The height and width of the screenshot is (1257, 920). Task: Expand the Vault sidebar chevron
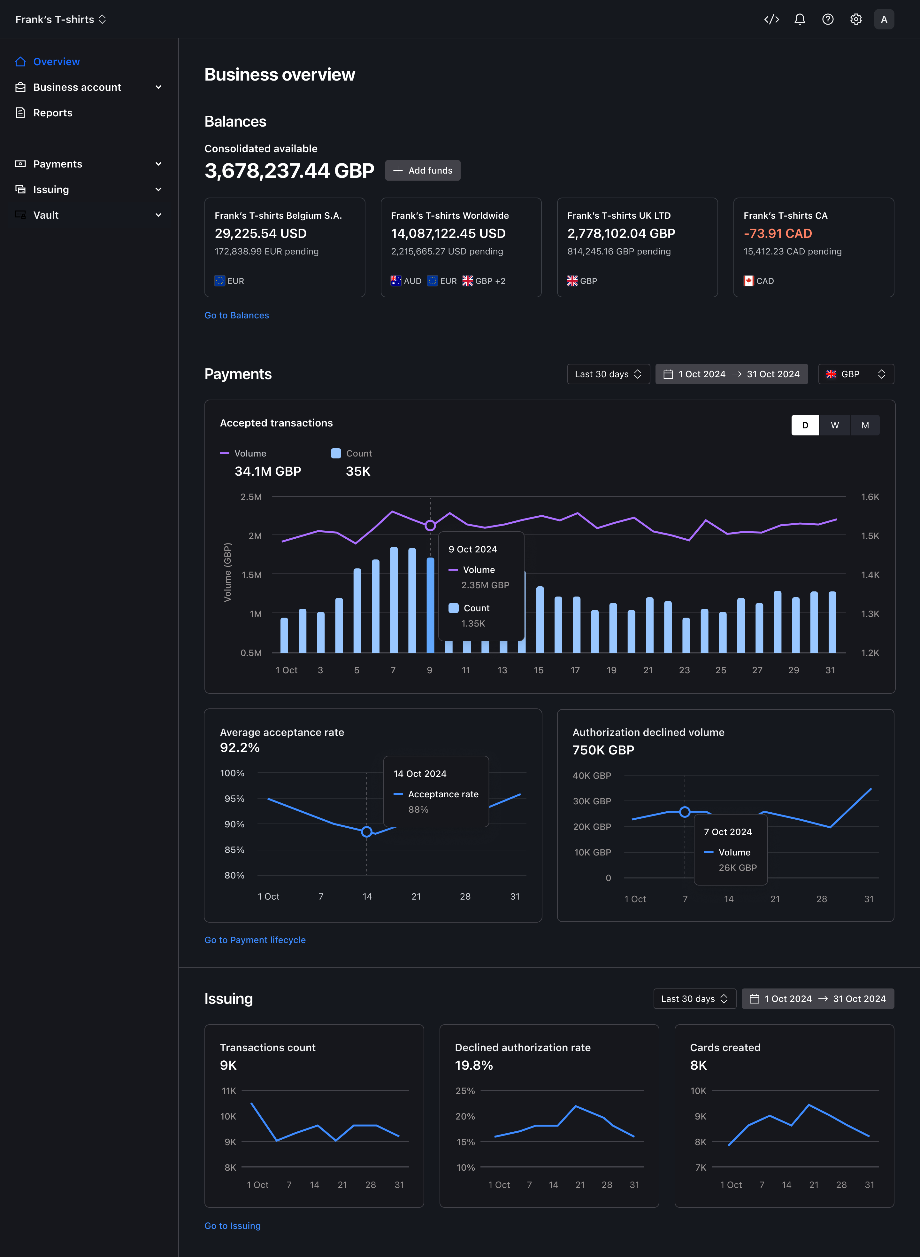[159, 215]
